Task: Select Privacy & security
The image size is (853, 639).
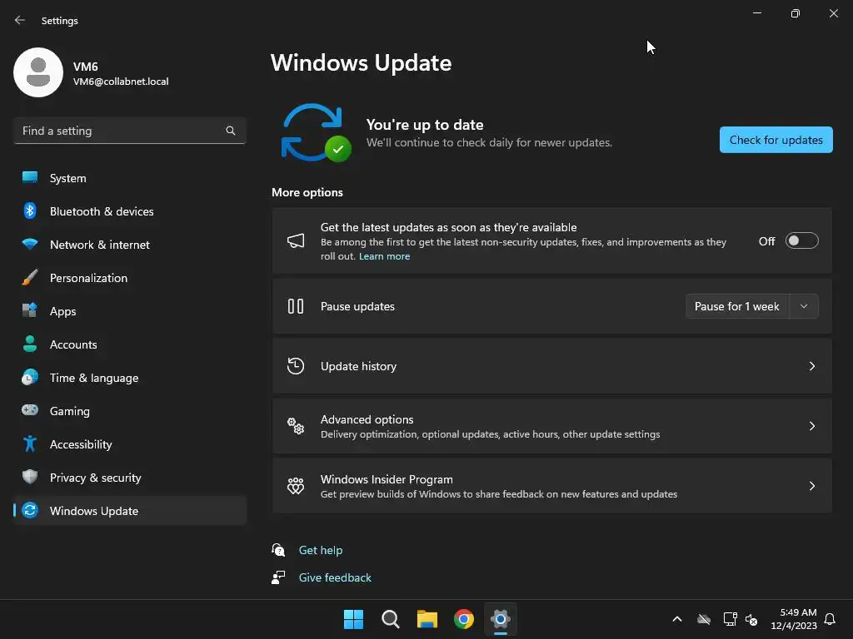Action: click(x=130, y=477)
